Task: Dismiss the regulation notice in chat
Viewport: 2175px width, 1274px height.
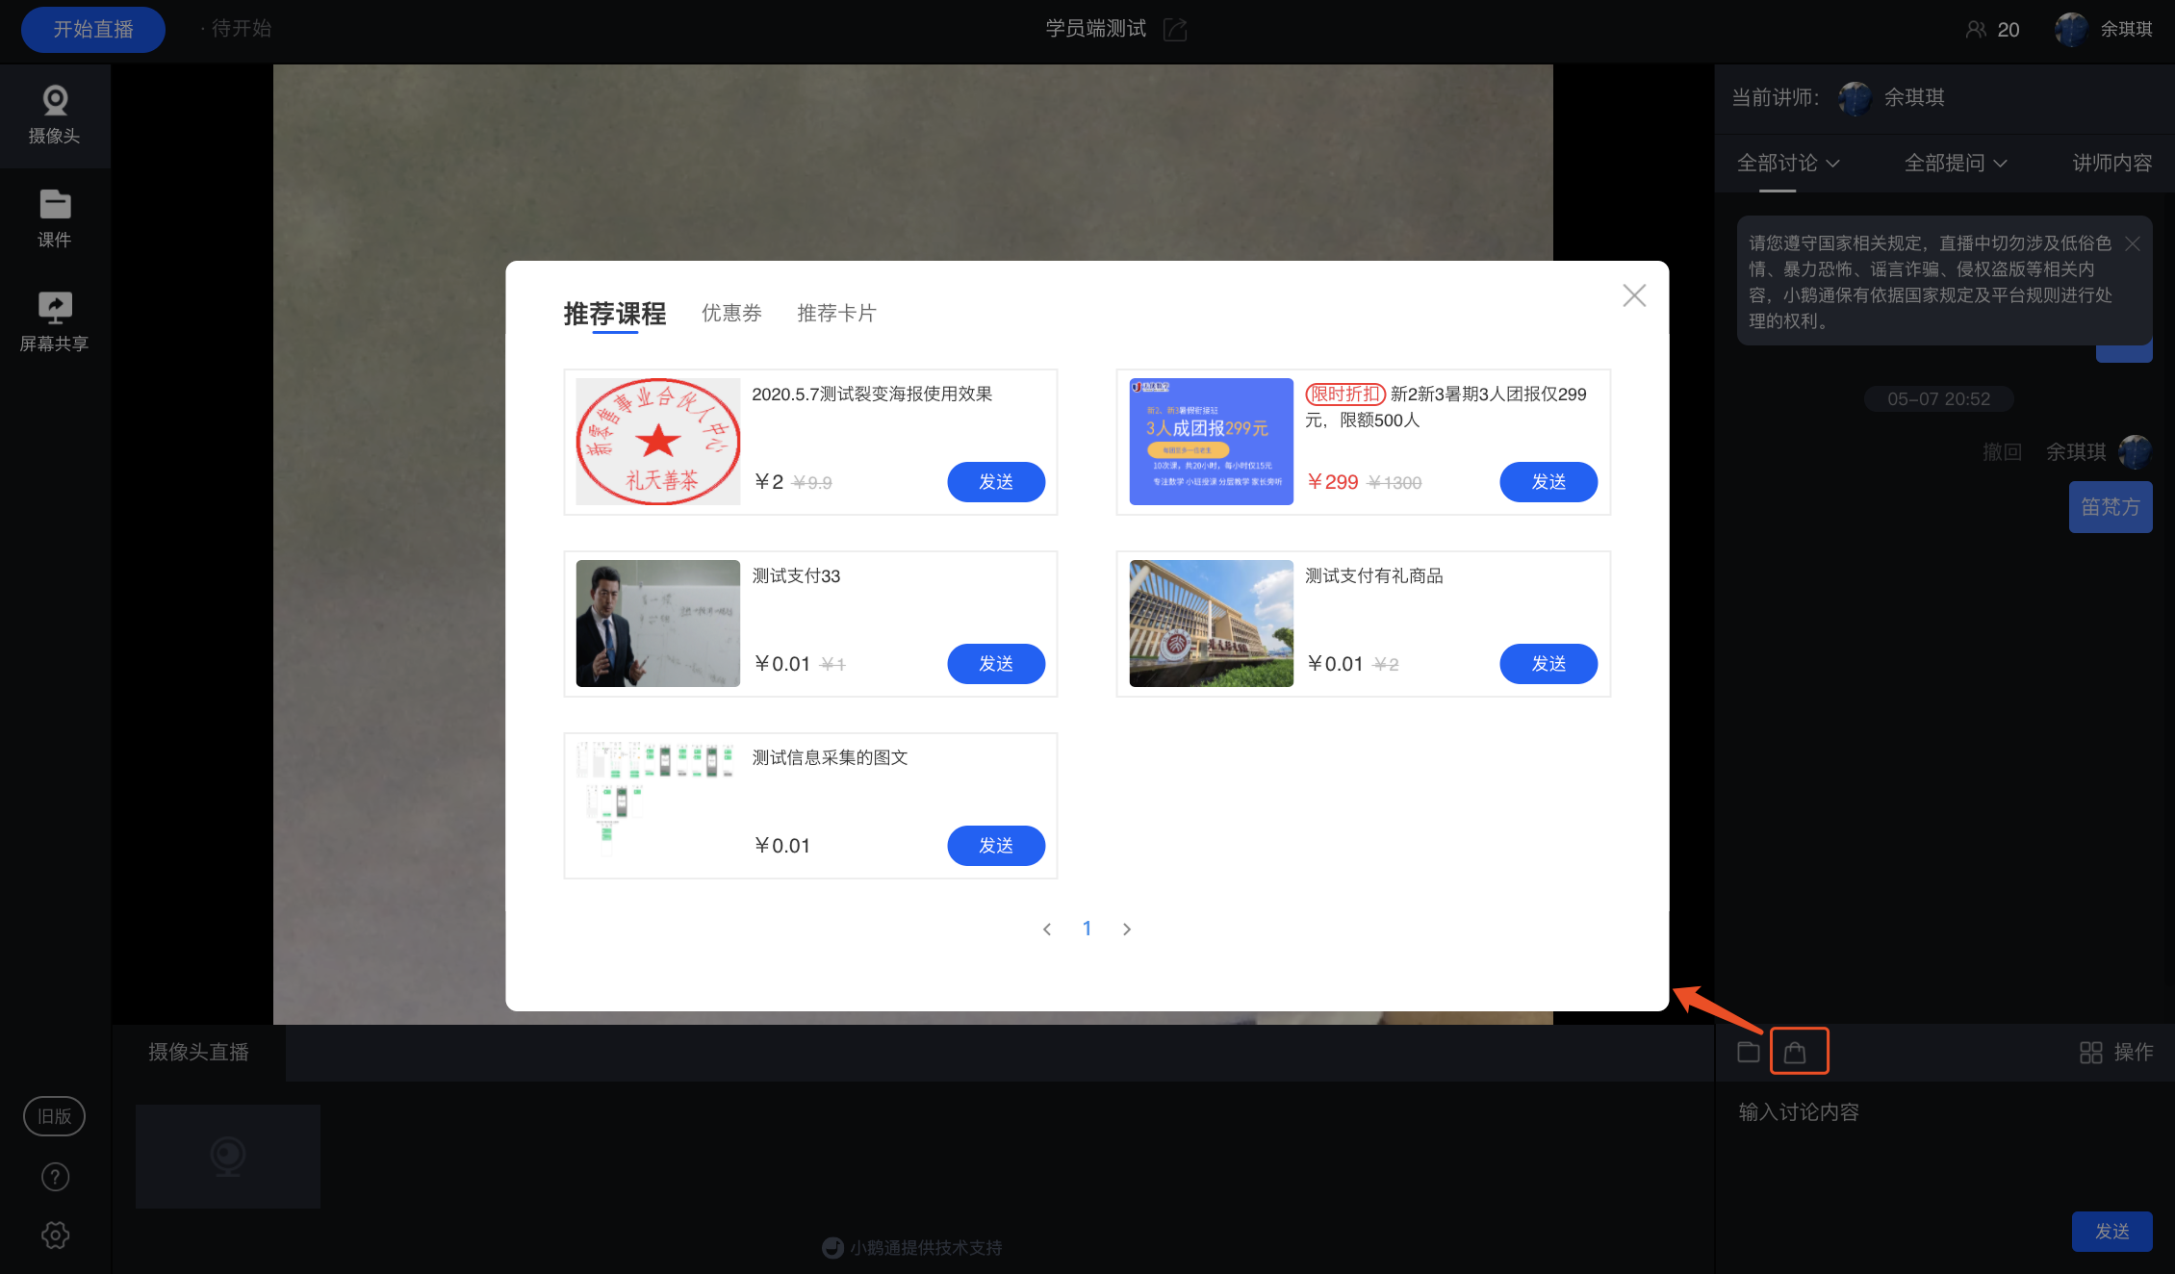Action: click(2133, 243)
